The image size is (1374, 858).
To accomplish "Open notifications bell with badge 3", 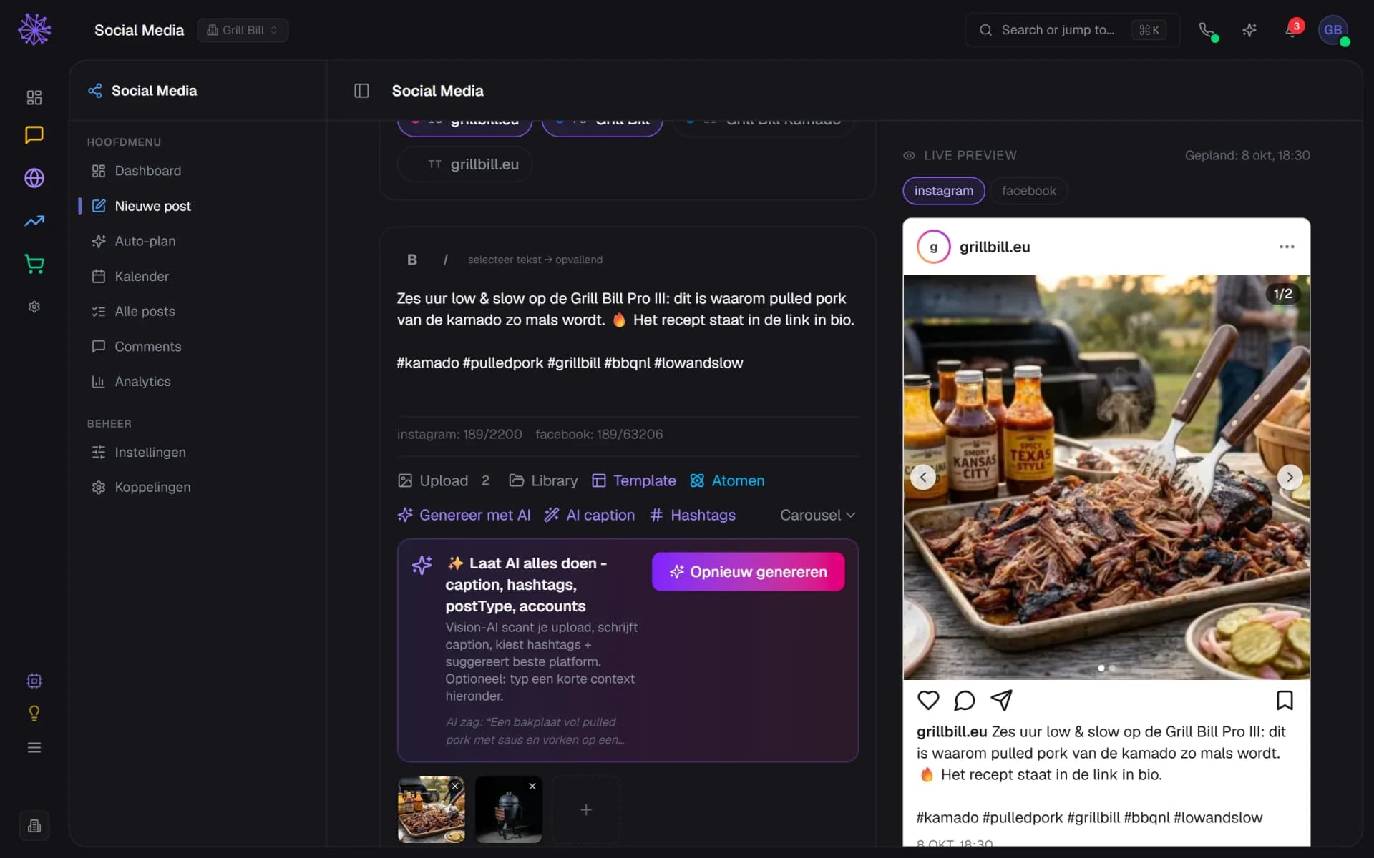I will (x=1292, y=30).
